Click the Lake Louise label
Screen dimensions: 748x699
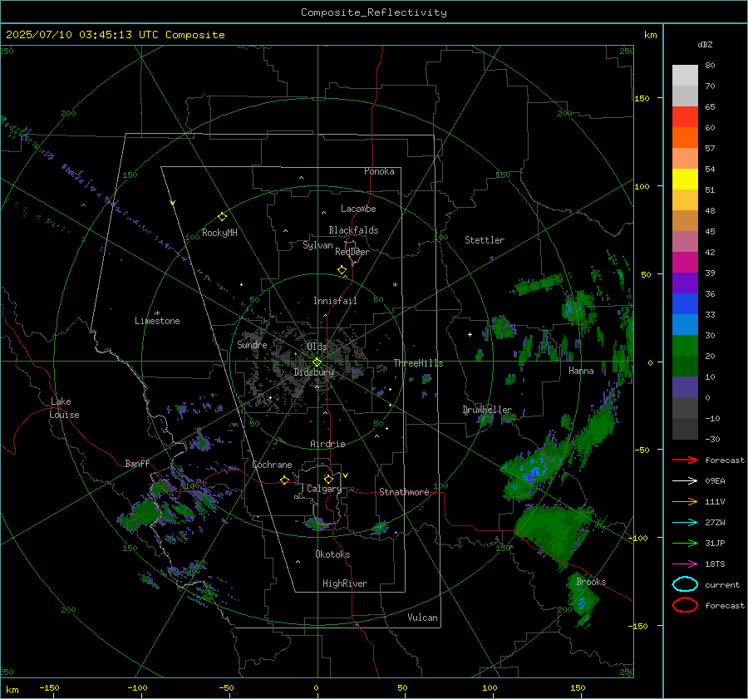pos(66,408)
